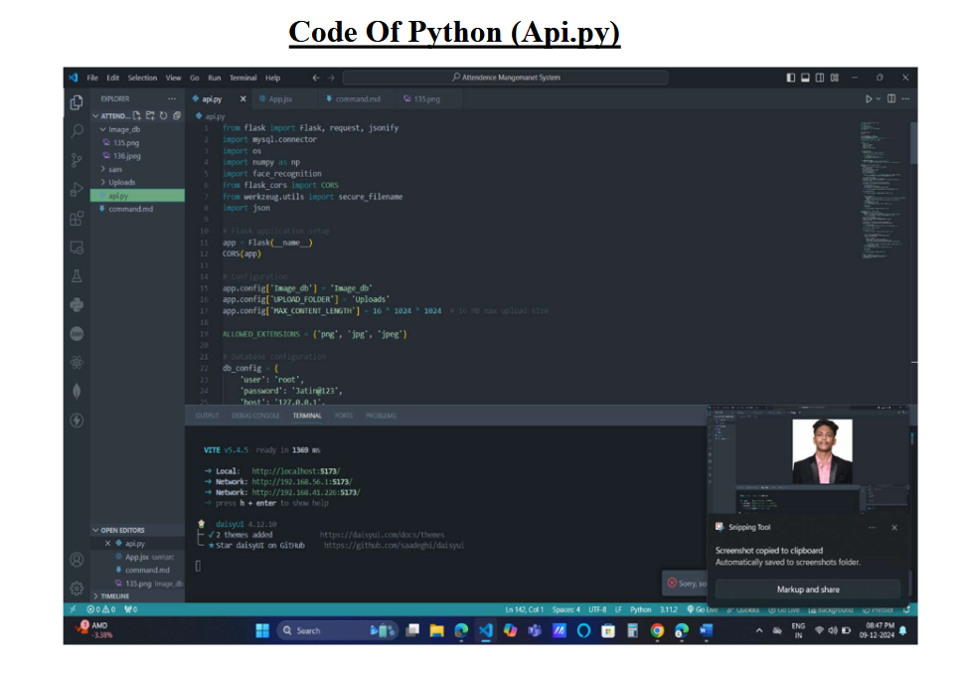The image size is (968, 677).
Task: Open the Terminal menu
Action: pos(242,78)
